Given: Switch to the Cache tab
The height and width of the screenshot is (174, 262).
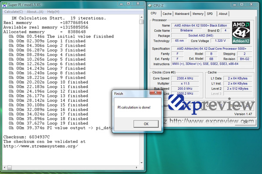Looking at the screenshot, I should point(167,14).
